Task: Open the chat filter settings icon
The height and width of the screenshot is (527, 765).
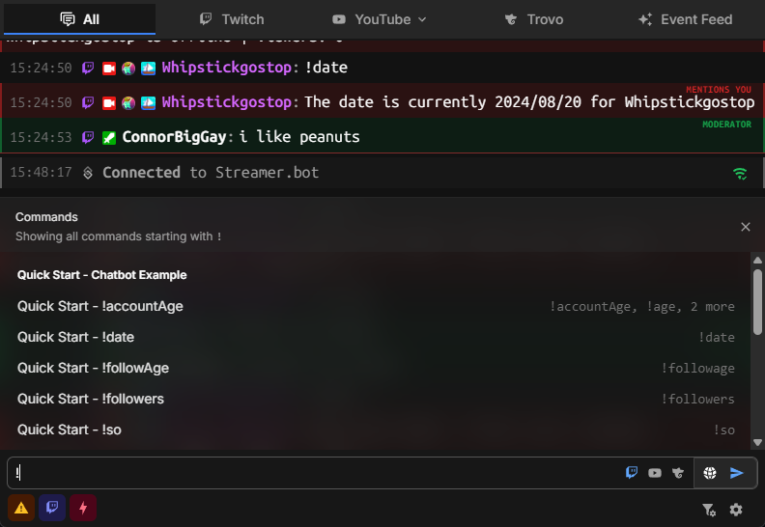Action: 709,510
